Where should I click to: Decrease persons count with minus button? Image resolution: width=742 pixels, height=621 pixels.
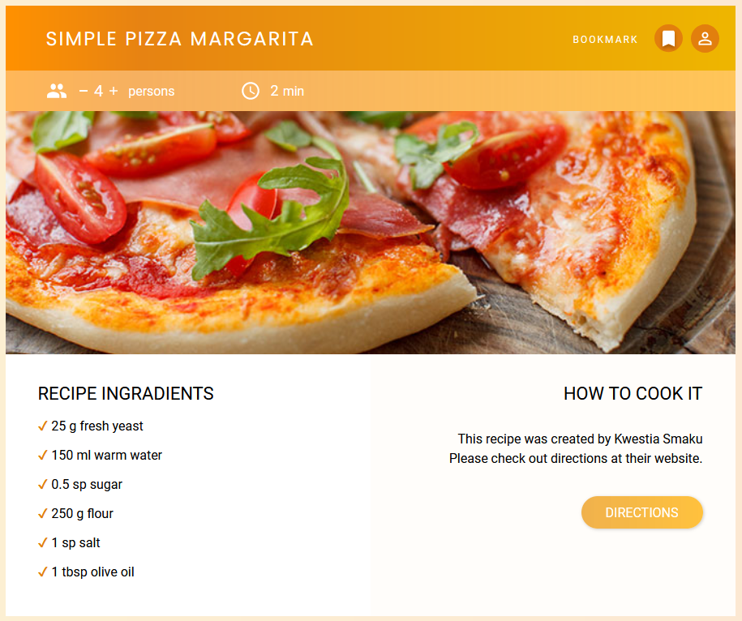click(x=82, y=91)
